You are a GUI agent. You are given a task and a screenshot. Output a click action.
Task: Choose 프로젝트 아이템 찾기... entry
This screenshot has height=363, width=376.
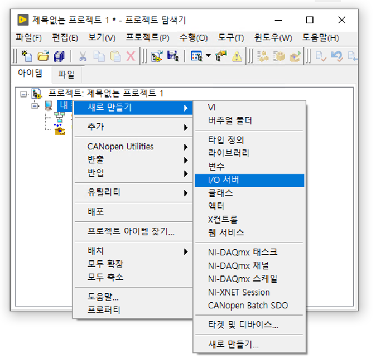click(x=133, y=231)
